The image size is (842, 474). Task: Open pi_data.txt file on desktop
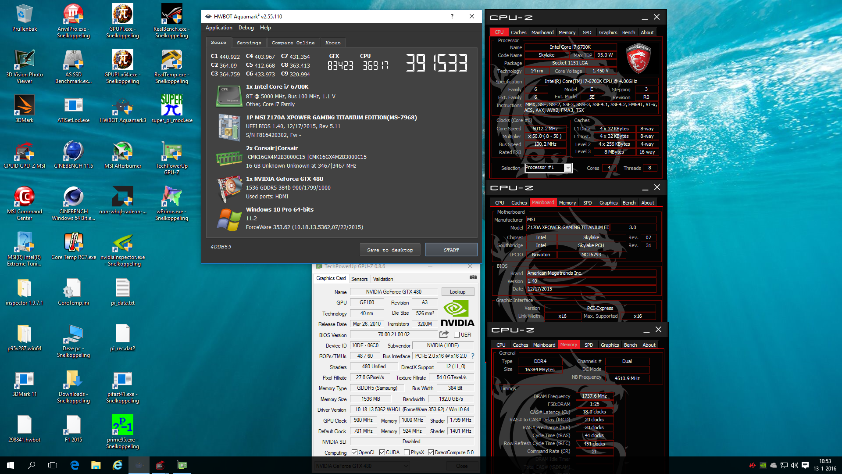[x=122, y=292]
